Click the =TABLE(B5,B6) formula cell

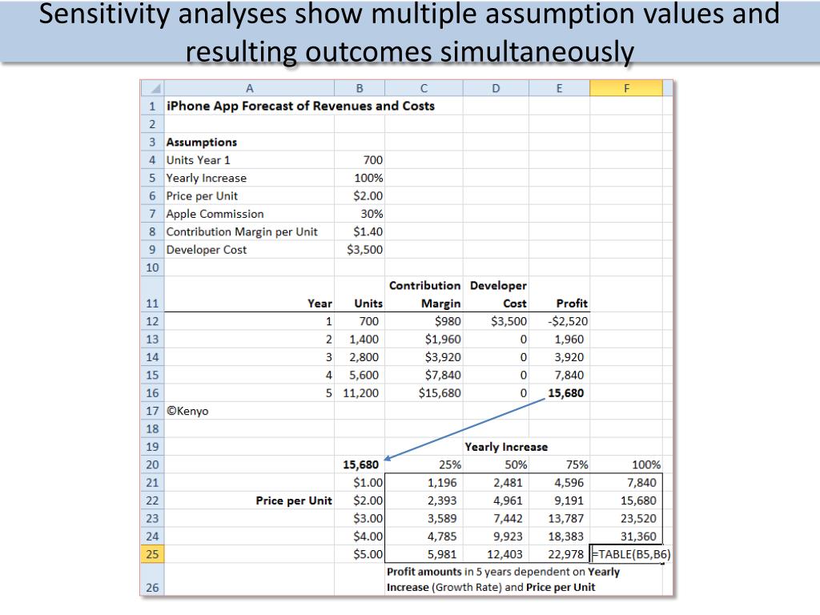pyautogui.click(x=631, y=554)
